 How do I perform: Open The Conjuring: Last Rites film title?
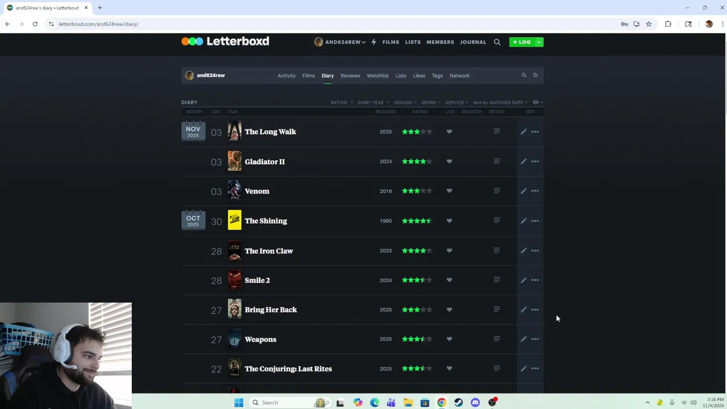[288, 369]
